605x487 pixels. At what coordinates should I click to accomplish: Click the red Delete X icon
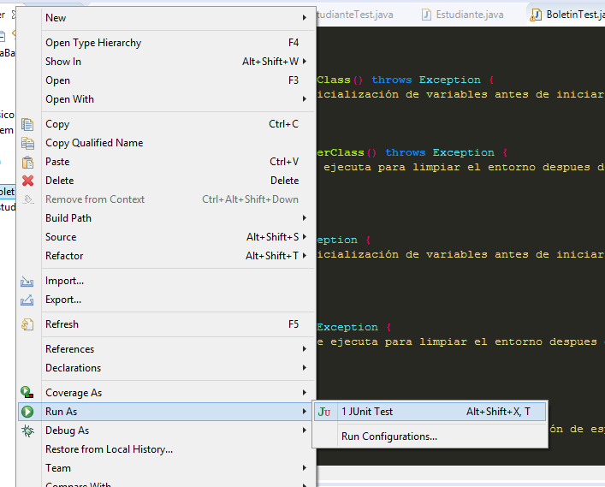pos(27,181)
